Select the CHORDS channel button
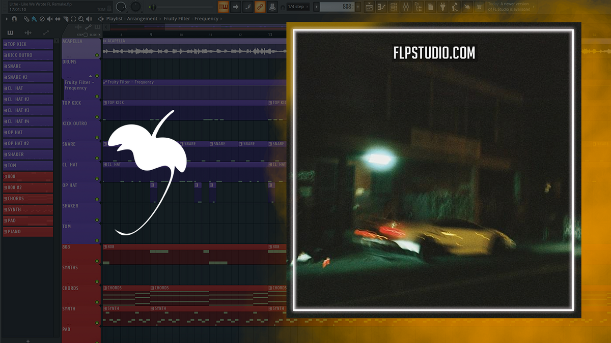This screenshot has height=343, width=611. pos(26,198)
